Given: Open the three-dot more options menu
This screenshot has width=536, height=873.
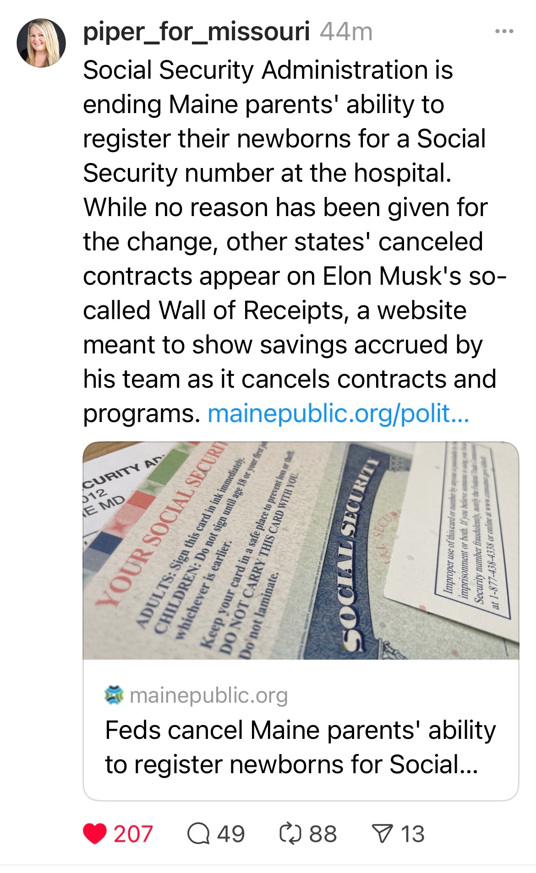Looking at the screenshot, I should 504,32.
